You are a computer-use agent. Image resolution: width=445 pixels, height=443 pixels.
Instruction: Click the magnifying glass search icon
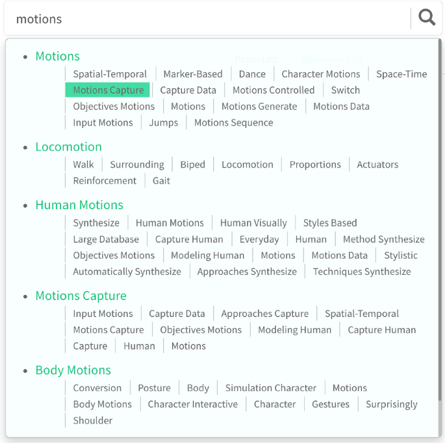coord(427,18)
